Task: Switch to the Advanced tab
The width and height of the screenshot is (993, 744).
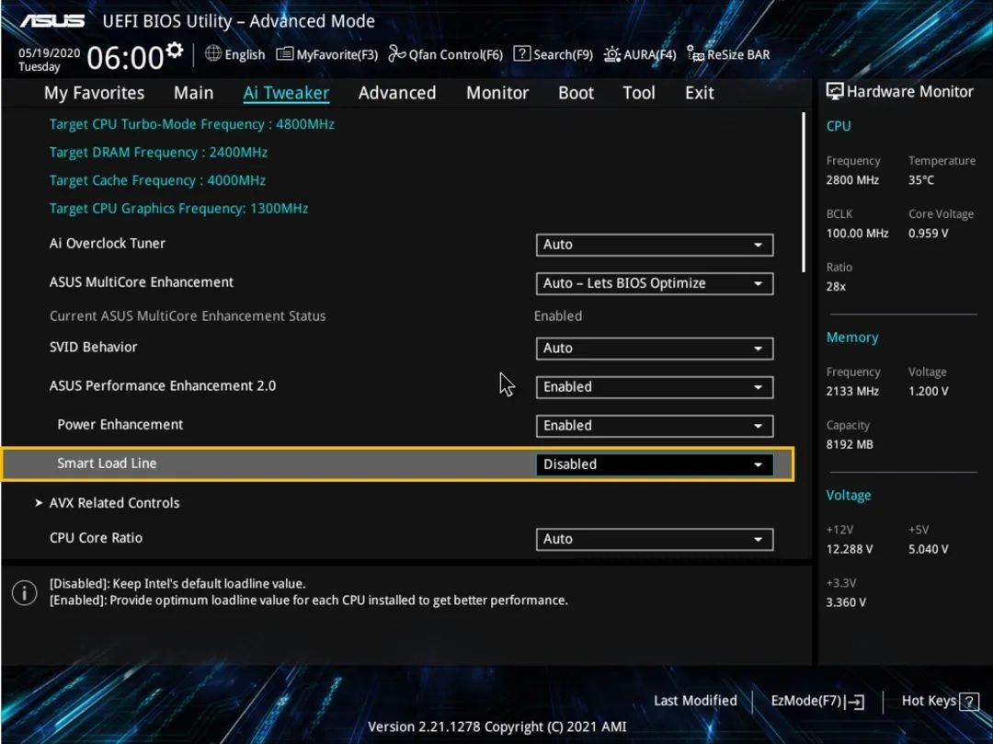Action: pyautogui.click(x=397, y=93)
